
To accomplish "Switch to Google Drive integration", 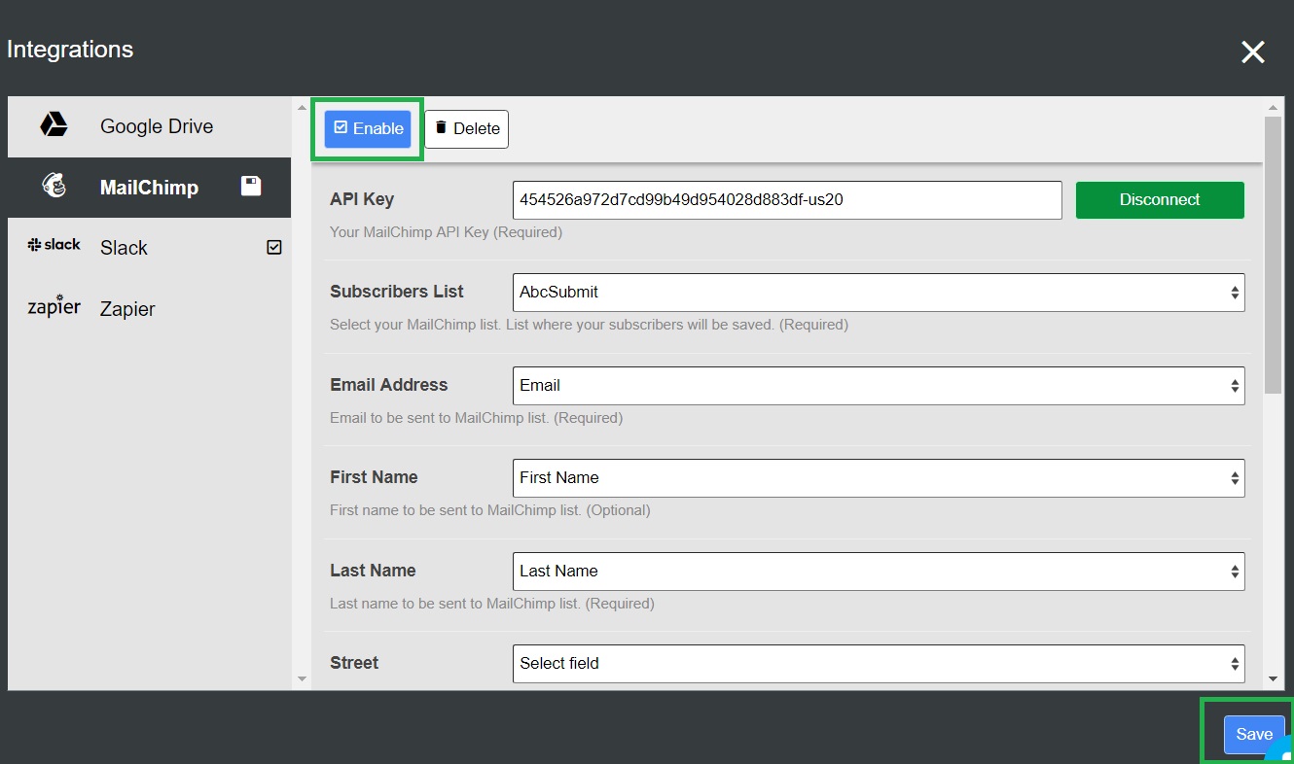I will 156,126.
